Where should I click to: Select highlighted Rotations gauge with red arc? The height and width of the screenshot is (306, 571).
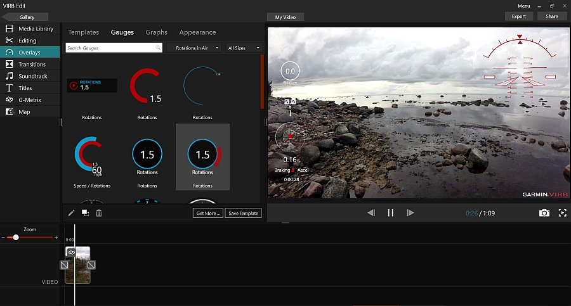[202, 157]
